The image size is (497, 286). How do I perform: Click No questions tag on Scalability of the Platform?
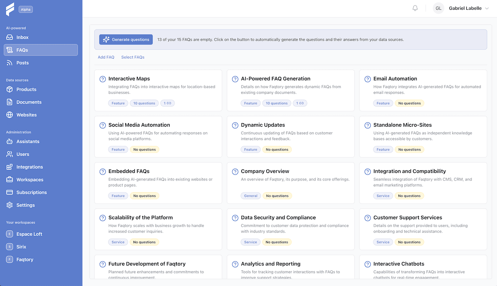(x=144, y=242)
